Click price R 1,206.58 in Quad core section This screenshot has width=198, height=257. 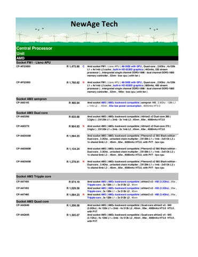(73, 206)
